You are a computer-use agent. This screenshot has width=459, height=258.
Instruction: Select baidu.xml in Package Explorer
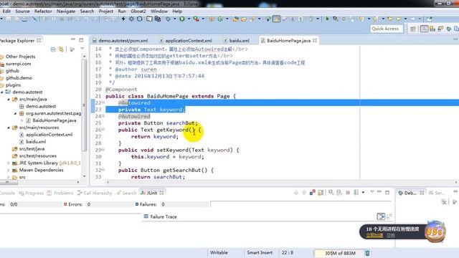pyautogui.click(x=36, y=142)
